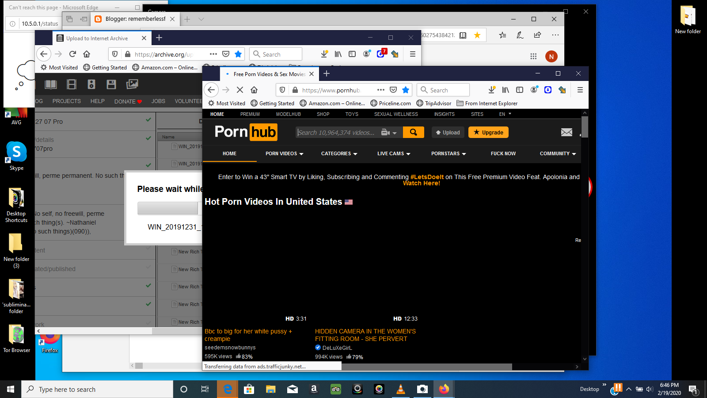Open Share icon in the Edge toolbar

coord(537,35)
